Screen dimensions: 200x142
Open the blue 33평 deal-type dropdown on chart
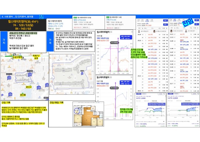pos(126,37)
